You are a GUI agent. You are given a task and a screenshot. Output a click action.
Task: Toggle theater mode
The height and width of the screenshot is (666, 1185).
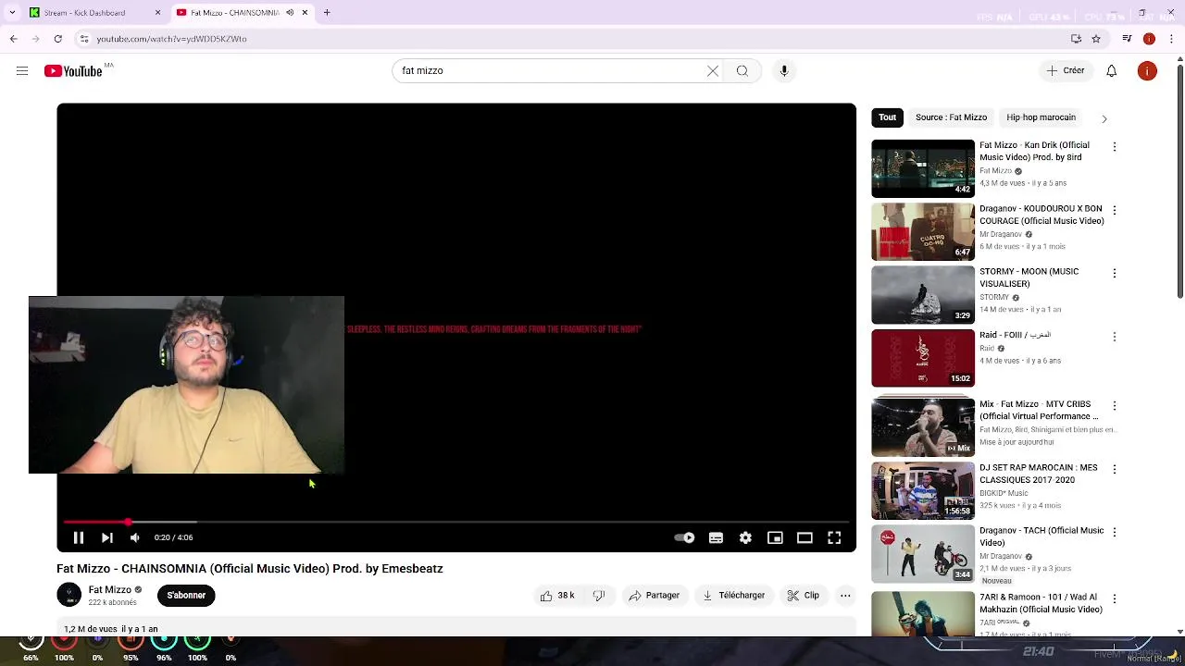click(x=805, y=537)
